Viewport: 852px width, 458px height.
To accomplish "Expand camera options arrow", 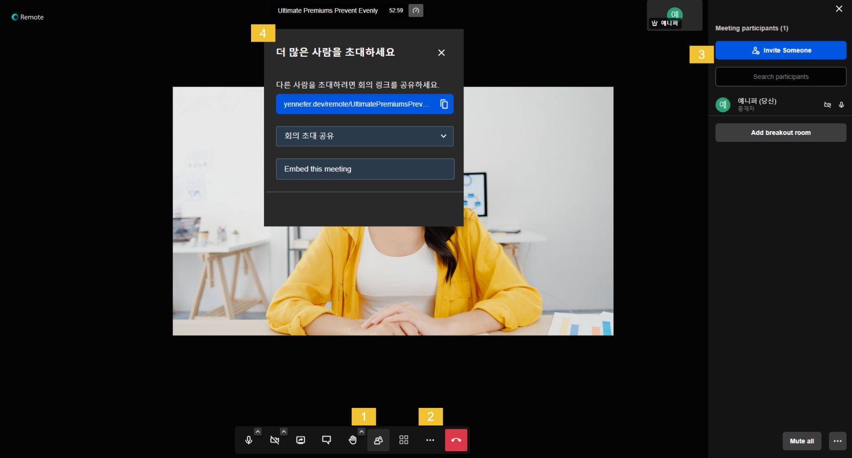I will pos(284,432).
